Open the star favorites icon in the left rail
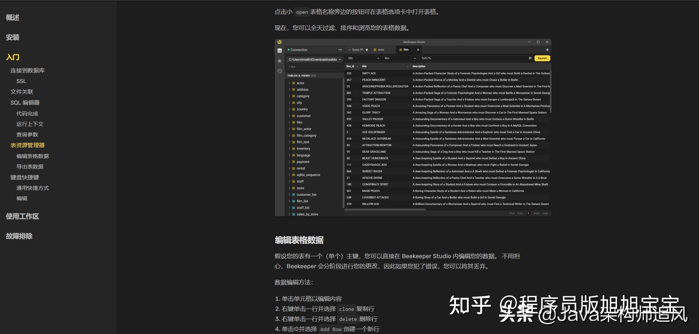Screen dimensions: 699x334 pos(280,61)
